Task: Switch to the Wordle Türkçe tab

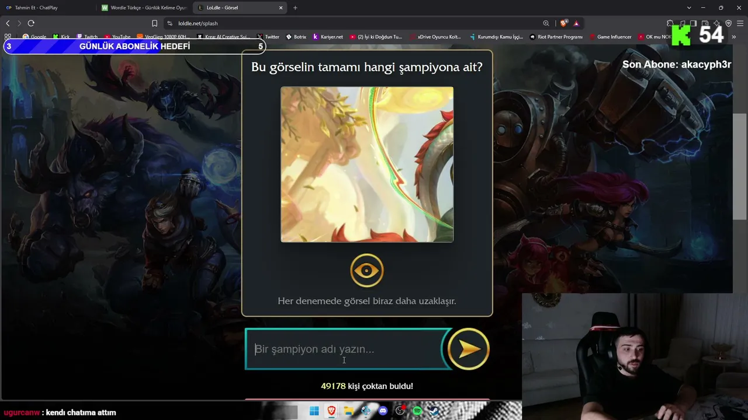Action: 144,8
